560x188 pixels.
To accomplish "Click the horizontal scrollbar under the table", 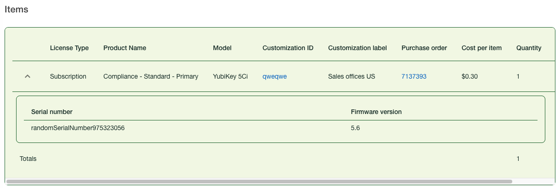I will [259, 182].
